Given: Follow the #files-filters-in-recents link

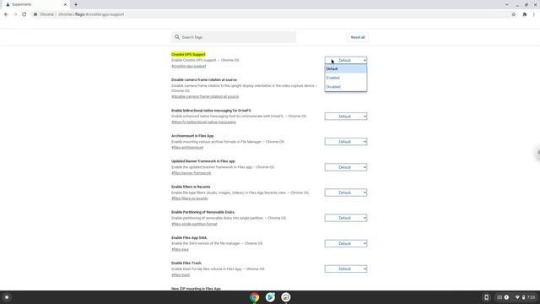Looking at the screenshot, I should pos(189,198).
